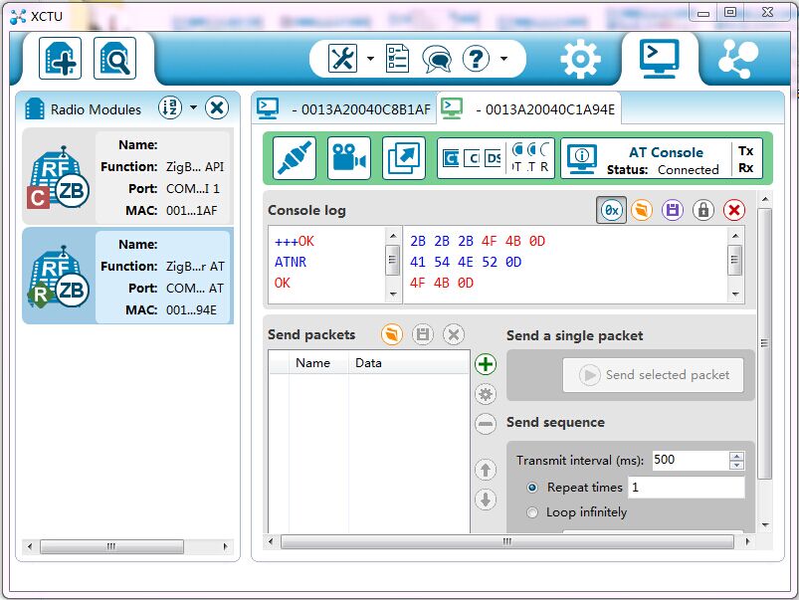This screenshot has height=600, width=799.
Task: Select the ZigBee router AT module
Action: pyautogui.click(x=127, y=276)
